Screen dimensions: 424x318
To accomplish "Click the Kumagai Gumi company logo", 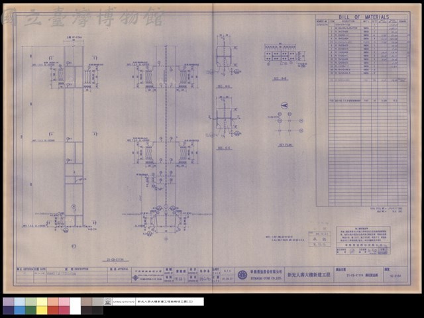I will click(x=242, y=275).
